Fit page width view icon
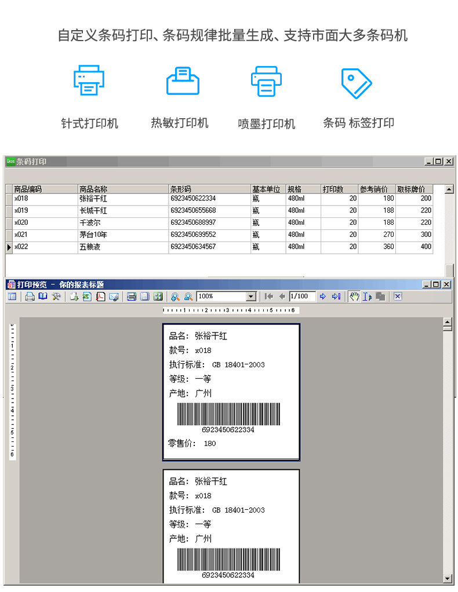The height and width of the screenshot is (592, 458). (x=132, y=297)
